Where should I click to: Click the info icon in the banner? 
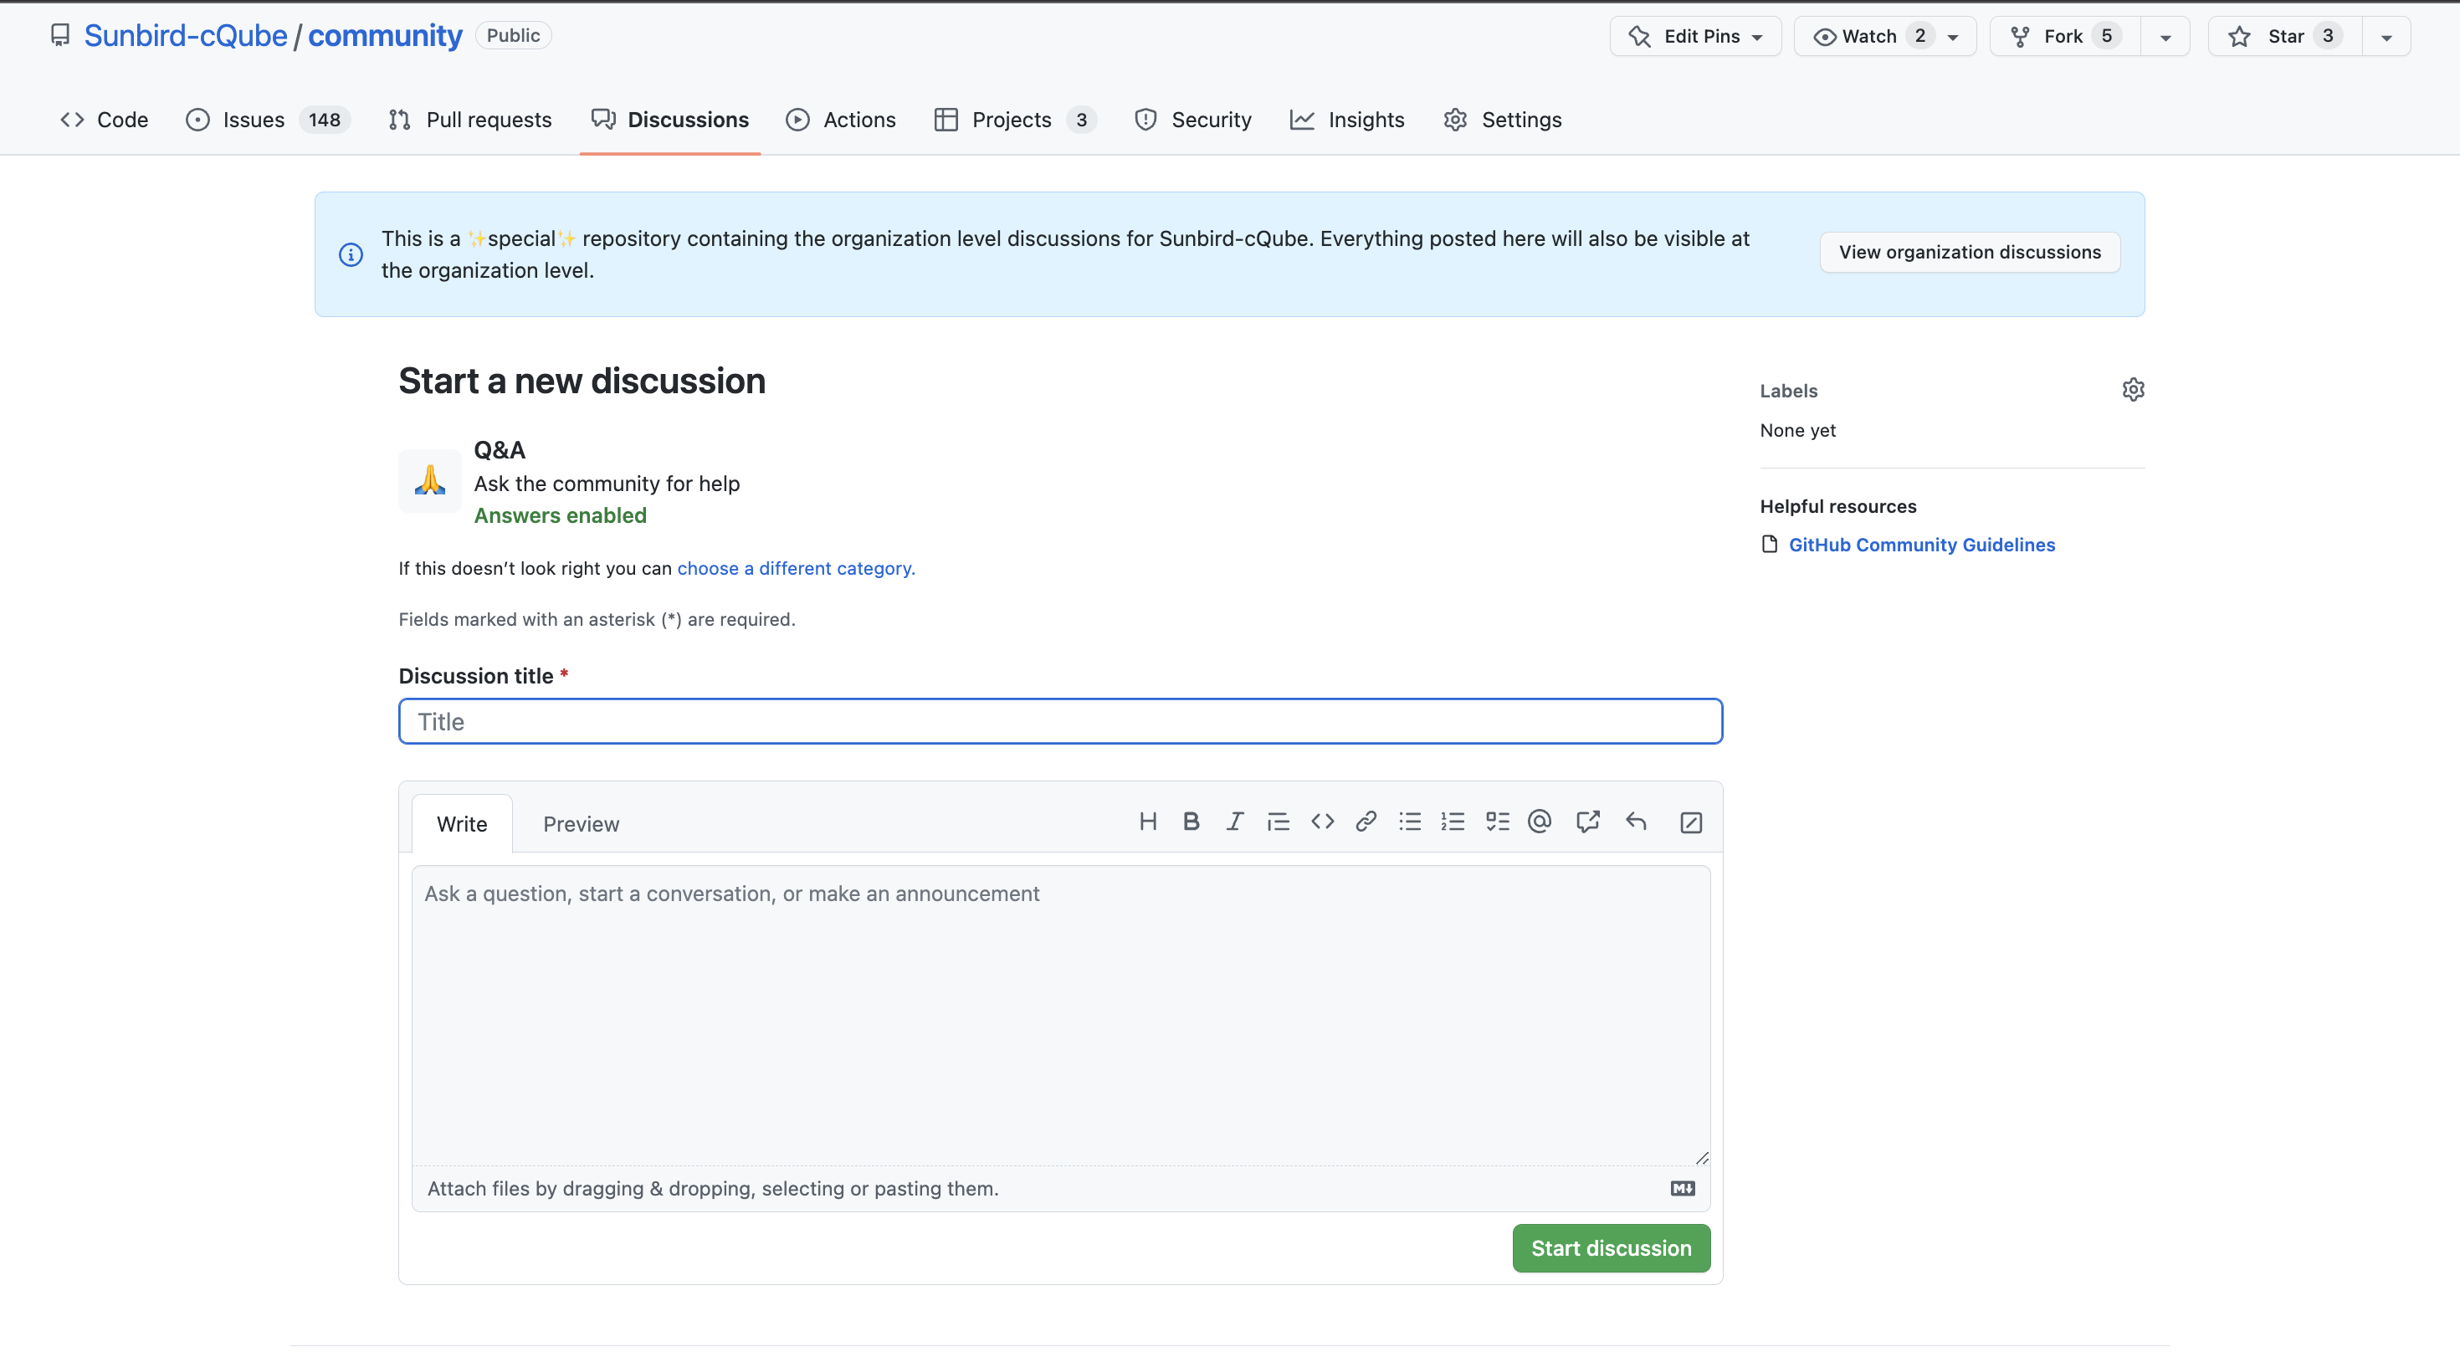pyautogui.click(x=351, y=255)
